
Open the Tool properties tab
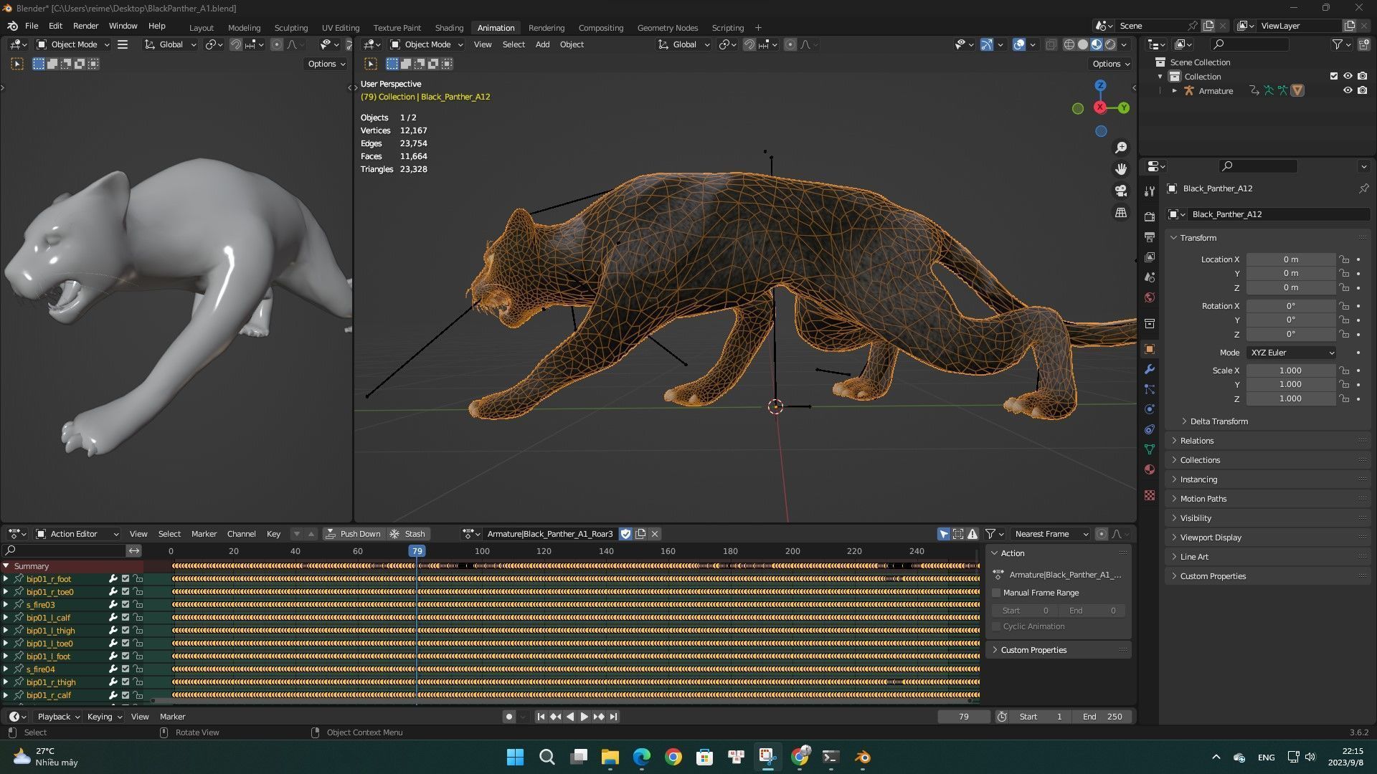(1150, 191)
